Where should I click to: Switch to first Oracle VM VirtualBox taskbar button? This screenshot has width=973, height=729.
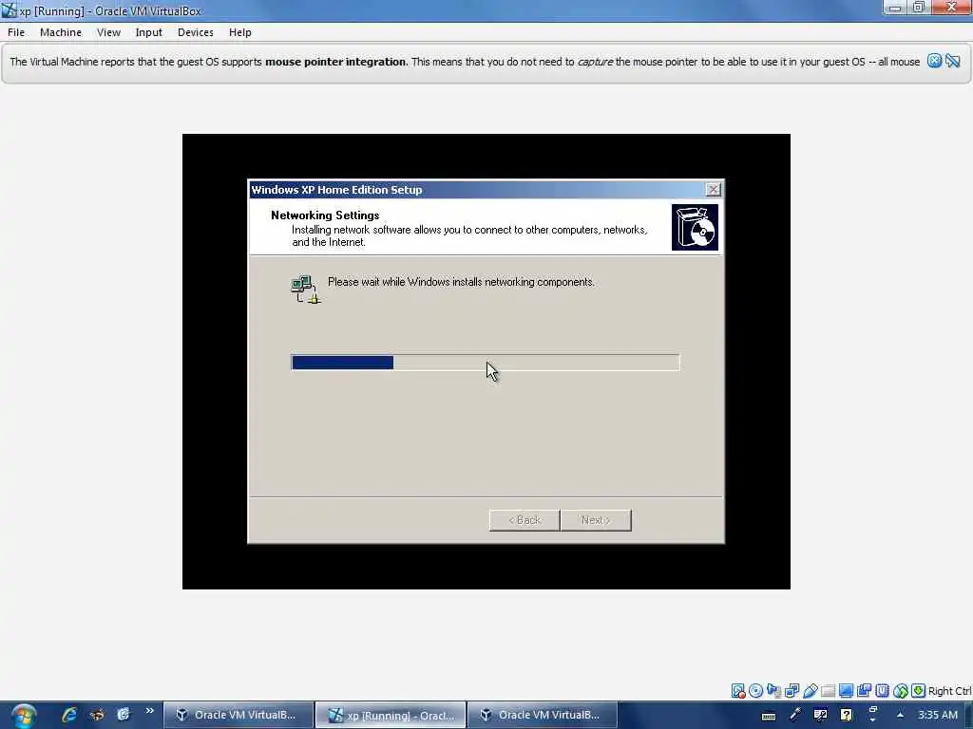pyautogui.click(x=238, y=715)
